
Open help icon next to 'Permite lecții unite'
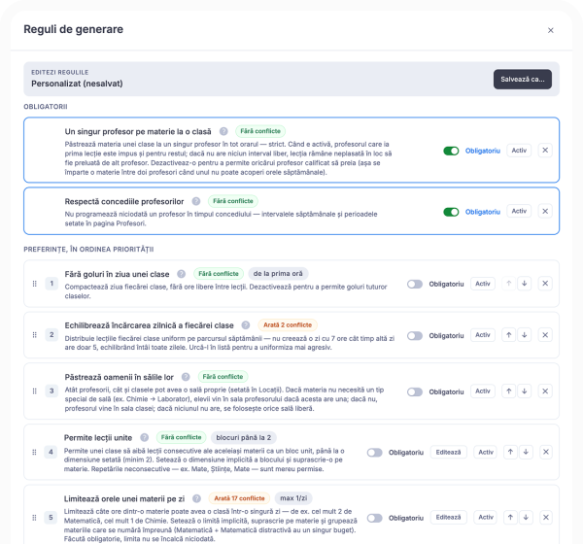144,438
